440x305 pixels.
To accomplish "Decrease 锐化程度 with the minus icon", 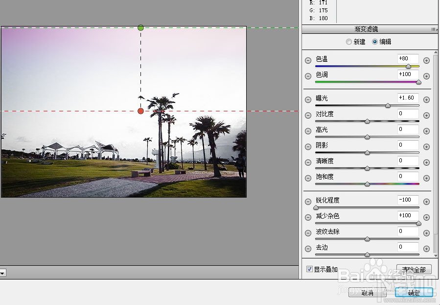I will (x=308, y=201).
